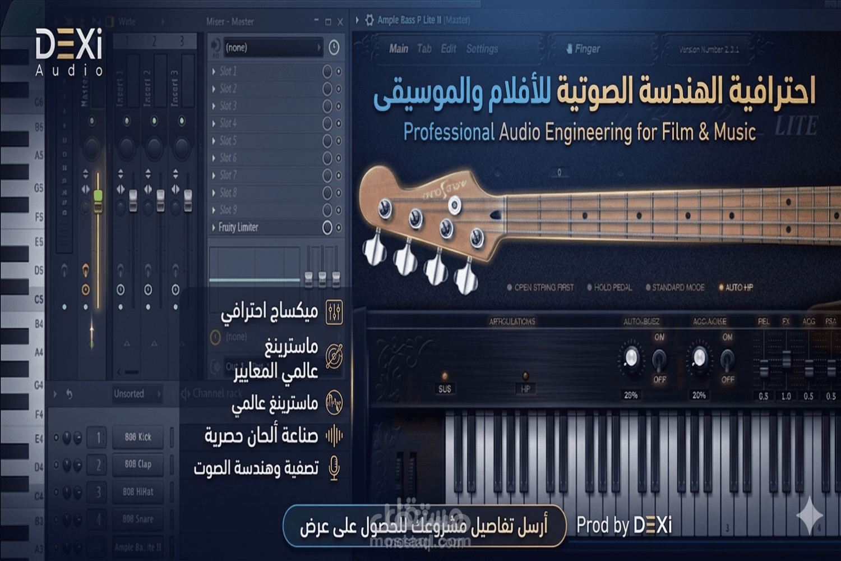Click the Arabic send project details button
The width and height of the screenshot is (841, 561).
tap(424, 526)
